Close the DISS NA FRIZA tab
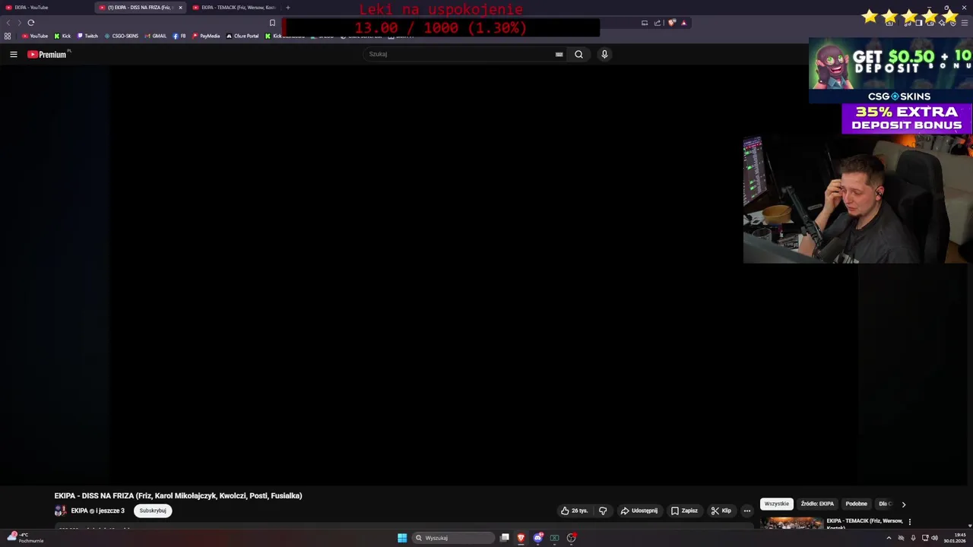This screenshot has width=973, height=547. 180,8
